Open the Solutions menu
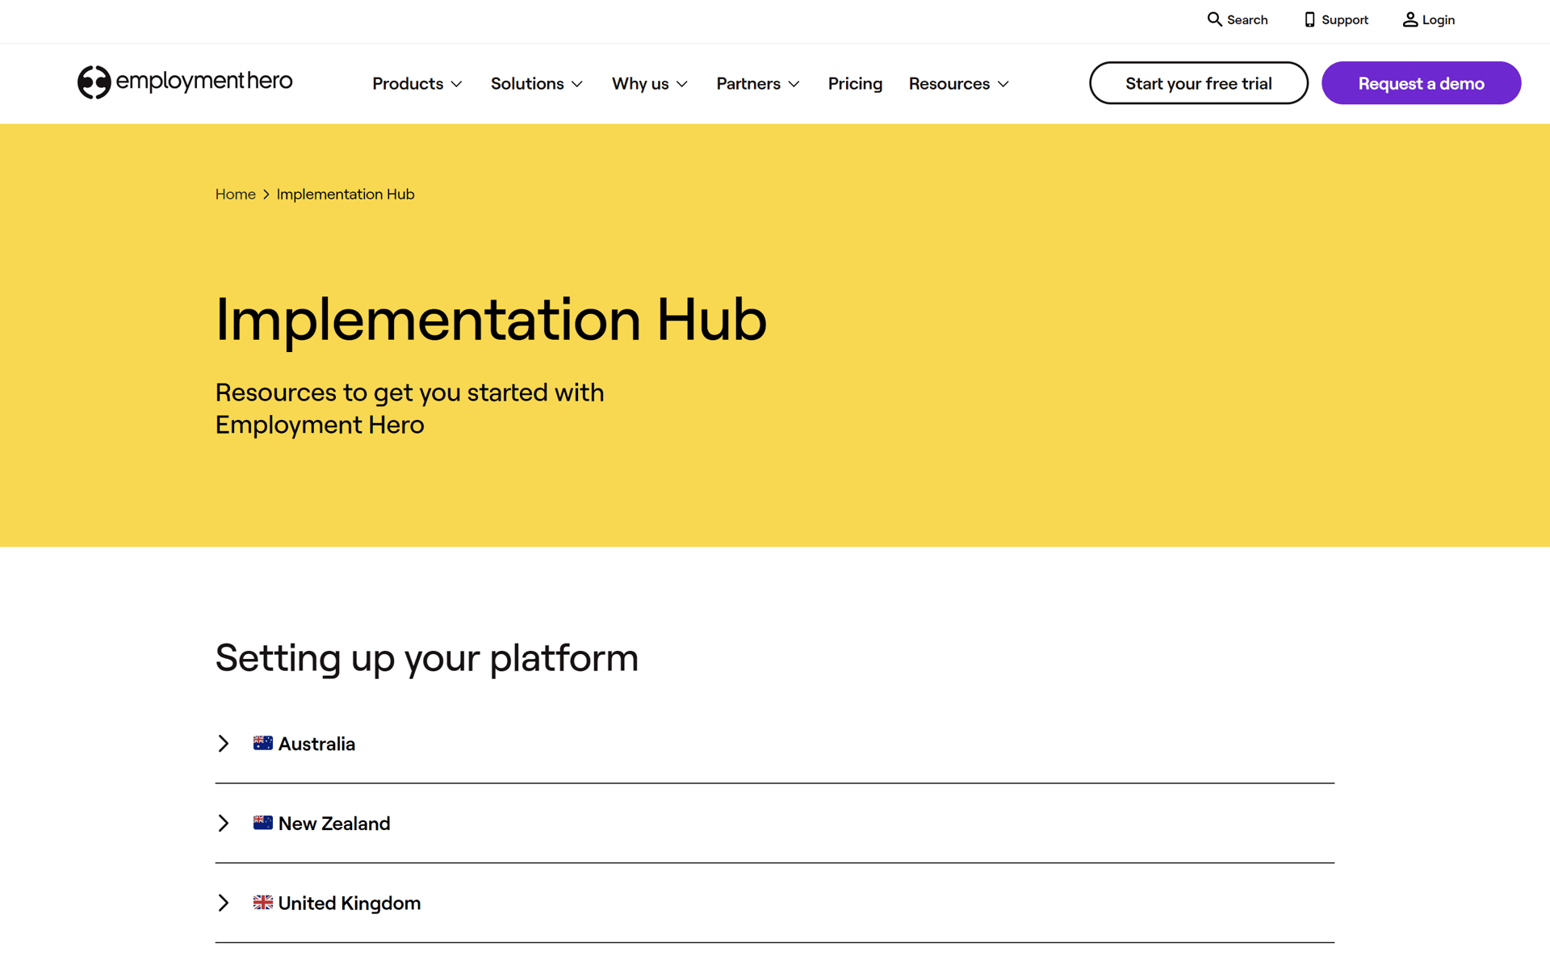The width and height of the screenshot is (1550, 969). pyautogui.click(x=537, y=83)
